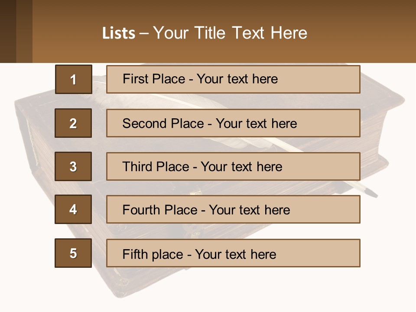Click the dark brown stripe at top-left
This screenshot has height=312, width=416.
point(8,31)
